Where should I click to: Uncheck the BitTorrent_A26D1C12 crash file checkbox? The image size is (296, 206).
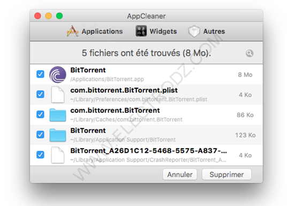point(40,155)
